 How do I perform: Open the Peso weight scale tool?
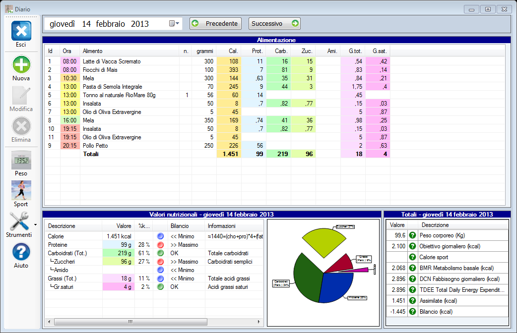(21, 161)
